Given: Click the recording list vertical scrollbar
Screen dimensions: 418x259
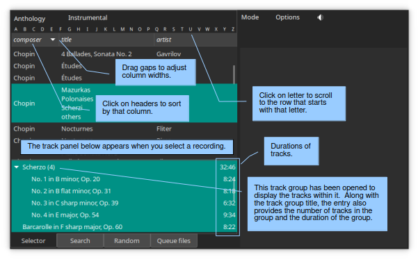Looking at the screenshot, I should (234, 75).
